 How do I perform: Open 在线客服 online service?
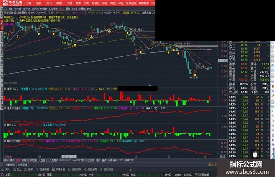tap(42, 169)
